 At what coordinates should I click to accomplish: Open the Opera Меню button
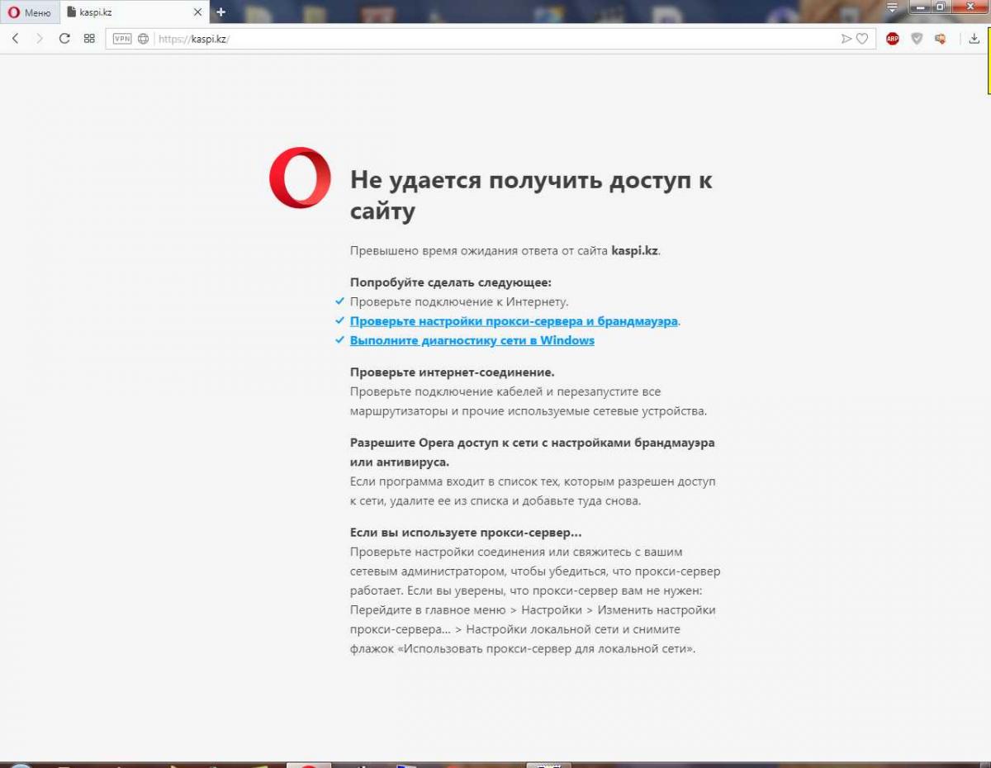click(x=30, y=12)
